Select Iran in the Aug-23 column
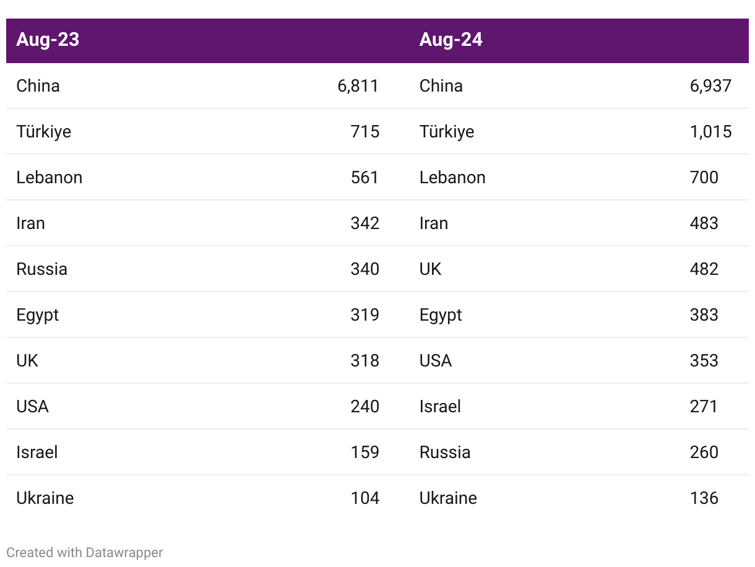 point(31,223)
